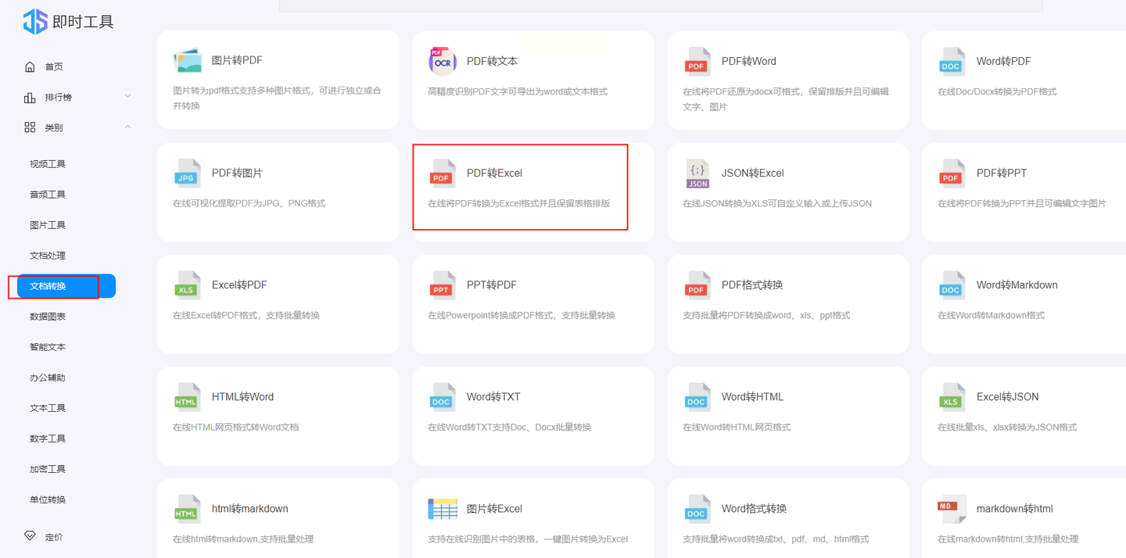Click the MD icon of markdown转html
The width and height of the screenshot is (1126, 558).
952,508
